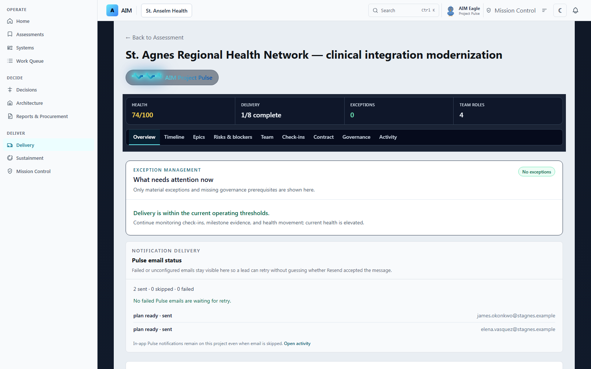
Task: Open Assessments bookmark icon
Action: click(10, 34)
